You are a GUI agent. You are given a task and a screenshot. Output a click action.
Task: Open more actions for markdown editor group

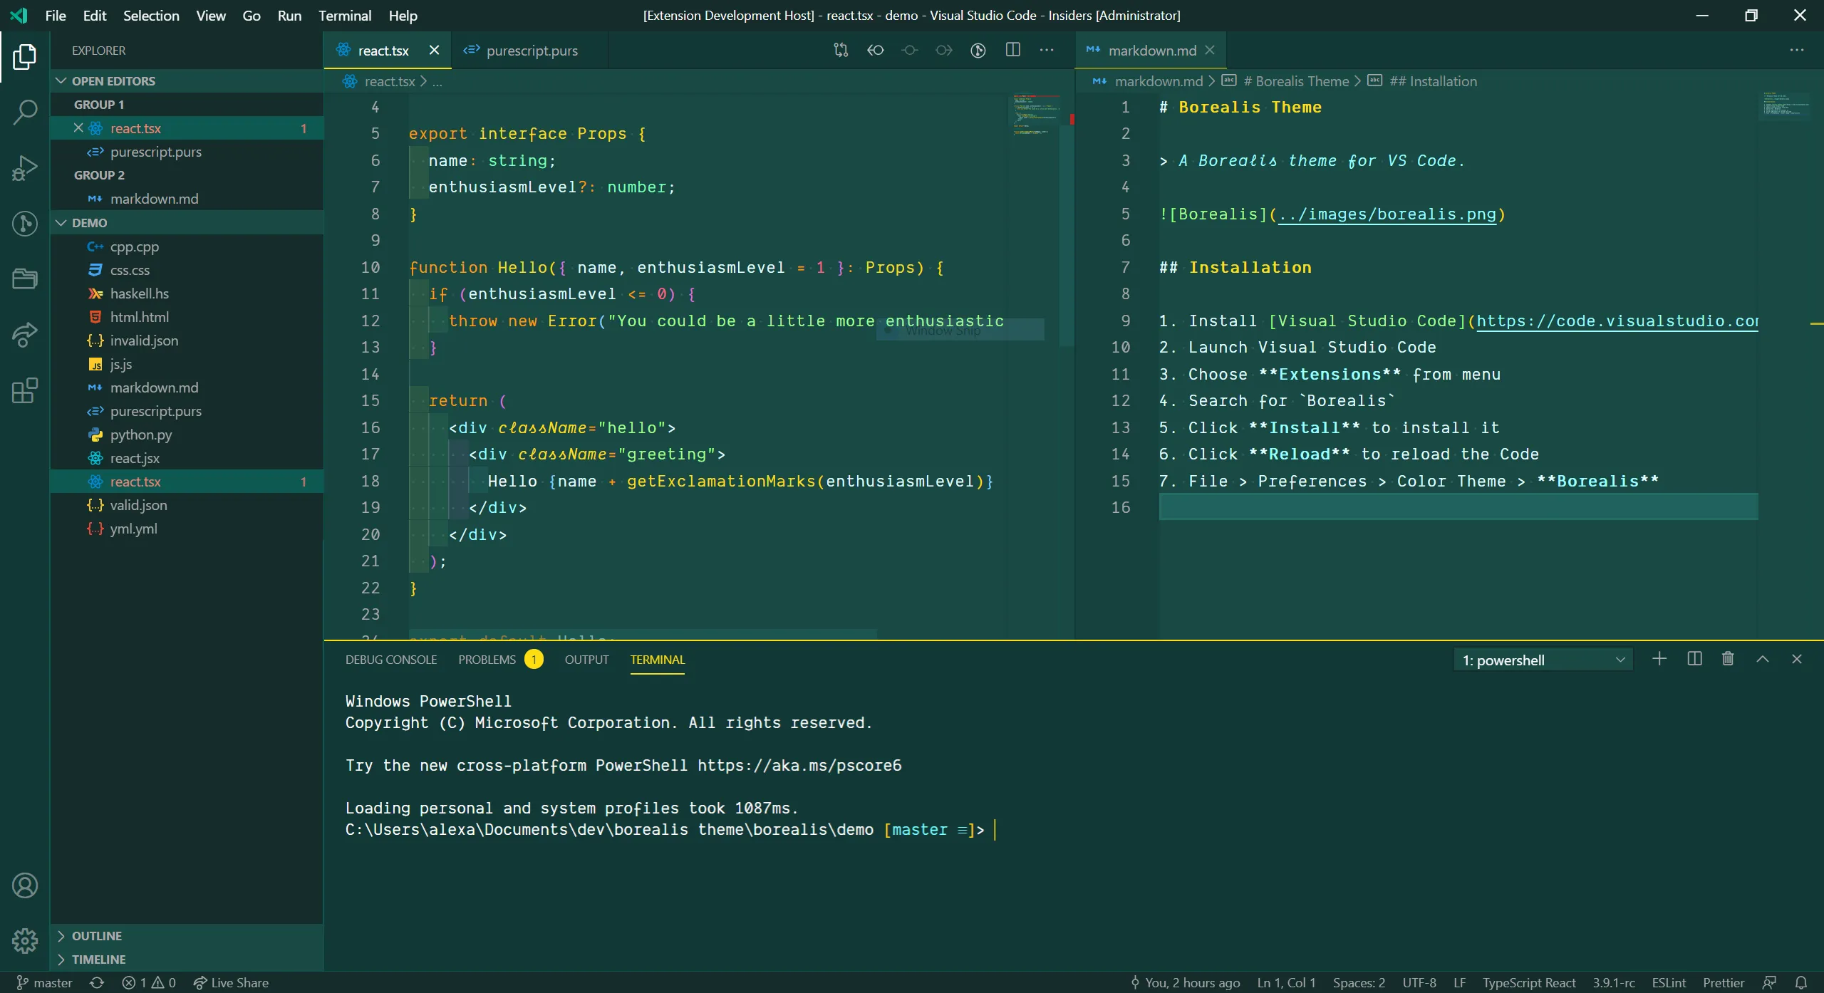tap(1797, 50)
